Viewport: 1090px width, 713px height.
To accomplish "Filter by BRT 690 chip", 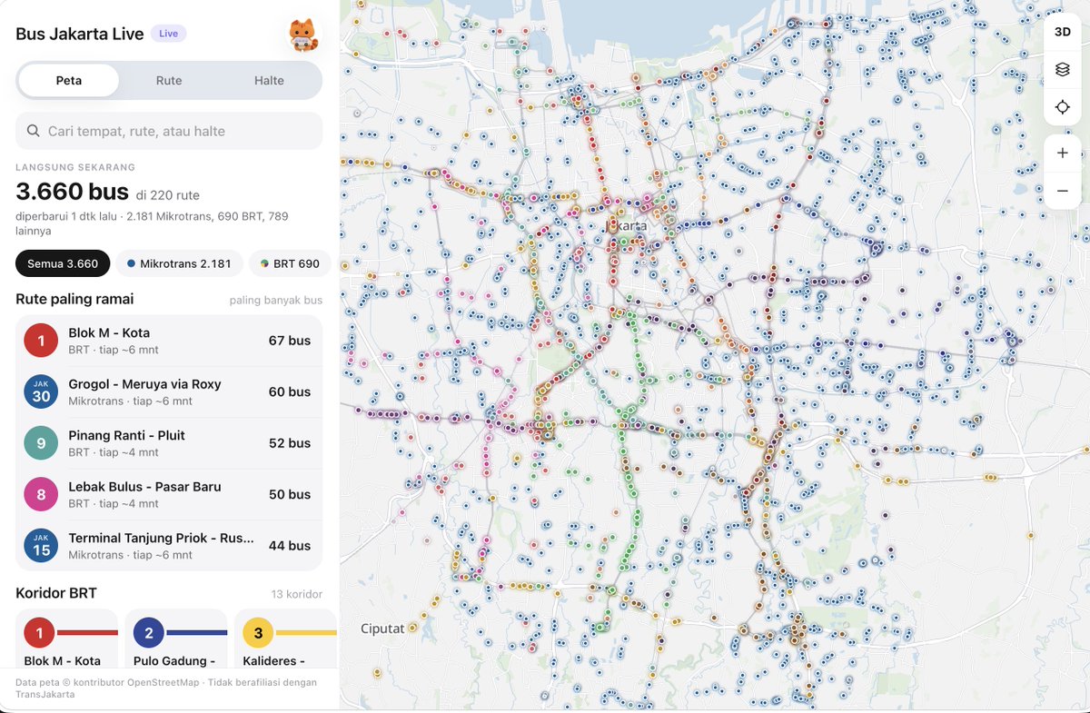I will (x=290, y=264).
